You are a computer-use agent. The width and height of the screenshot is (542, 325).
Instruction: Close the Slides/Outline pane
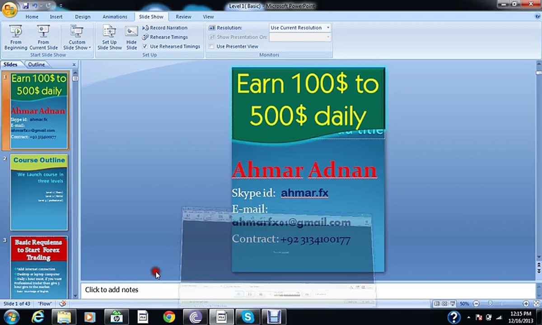74,65
